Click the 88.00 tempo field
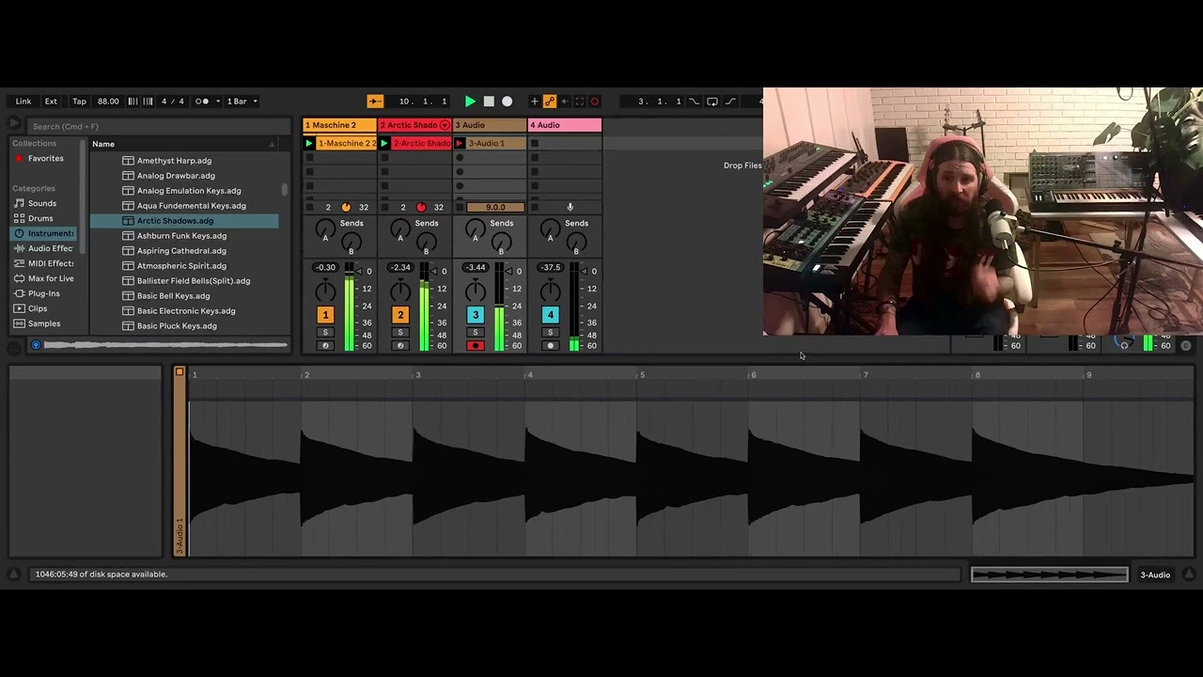Image resolution: width=1203 pixels, height=677 pixels. coord(108,102)
